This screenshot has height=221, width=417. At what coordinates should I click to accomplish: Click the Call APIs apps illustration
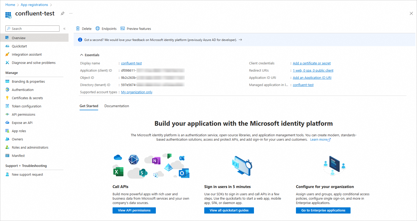click(151, 166)
